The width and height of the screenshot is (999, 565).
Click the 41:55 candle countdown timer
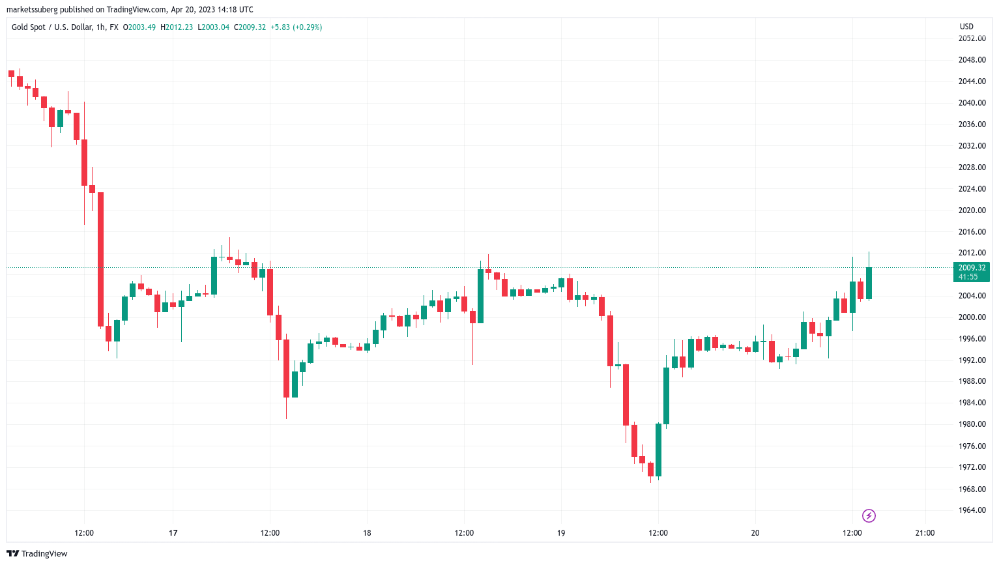pos(968,277)
